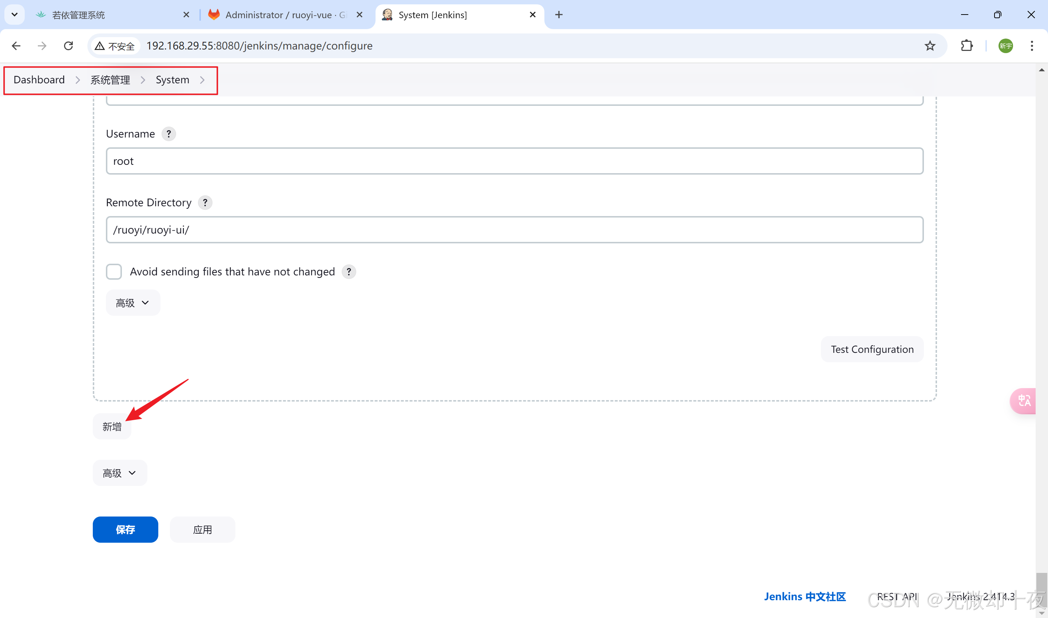This screenshot has width=1048, height=618.
Task: Bookmark this page with the star icon
Action: tap(930, 46)
